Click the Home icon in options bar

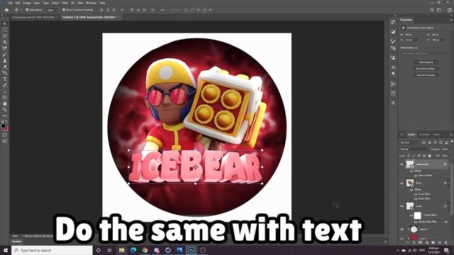click(x=6, y=10)
